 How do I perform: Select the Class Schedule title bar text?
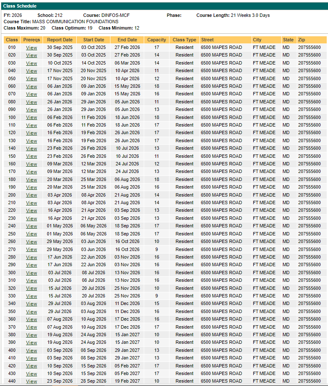tap(20, 6)
